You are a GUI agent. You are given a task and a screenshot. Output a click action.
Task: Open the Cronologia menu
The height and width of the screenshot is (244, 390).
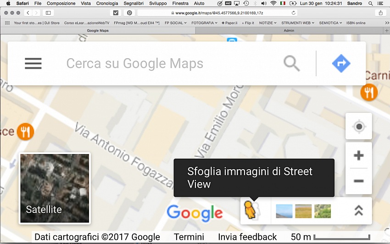(107, 4)
